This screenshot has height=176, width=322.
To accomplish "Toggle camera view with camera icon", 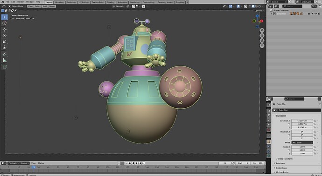I will pos(262,41).
